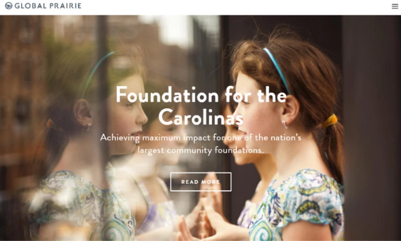Click the words 'for the' in the headline
401x241 pixels.
coord(256,95)
